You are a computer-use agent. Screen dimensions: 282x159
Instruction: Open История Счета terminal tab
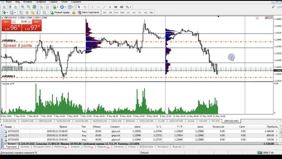[x=42, y=147]
